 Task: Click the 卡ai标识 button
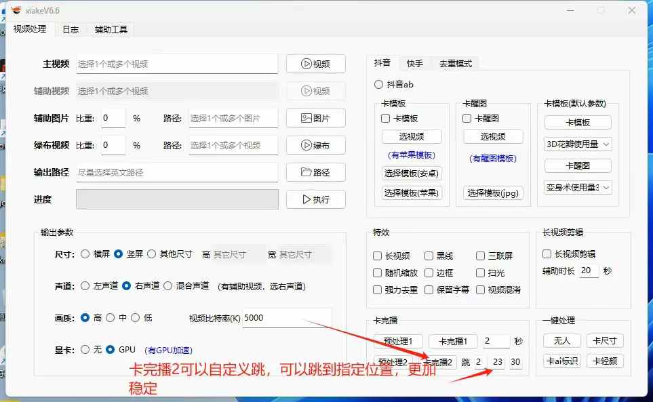coord(562,361)
